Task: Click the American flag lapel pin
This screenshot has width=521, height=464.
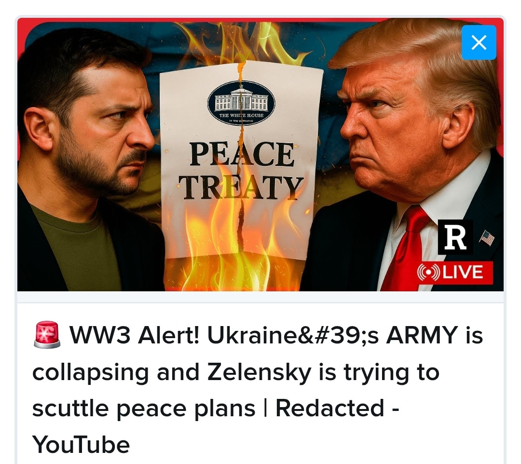Action: coord(487,237)
